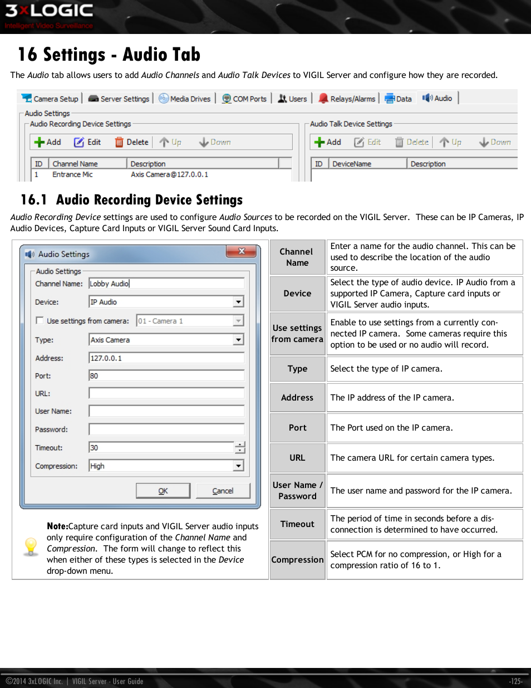Image resolution: width=531 pixels, height=688 pixels.
Task: Delete the selected audio recording device
Action: coord(132,142)
